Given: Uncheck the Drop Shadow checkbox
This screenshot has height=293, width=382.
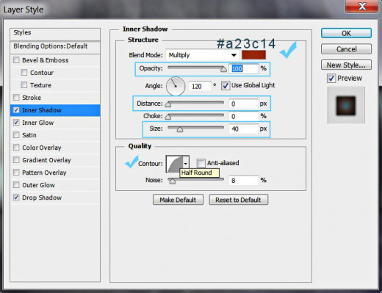Looking at the screenshot, I should click(16, 198).
